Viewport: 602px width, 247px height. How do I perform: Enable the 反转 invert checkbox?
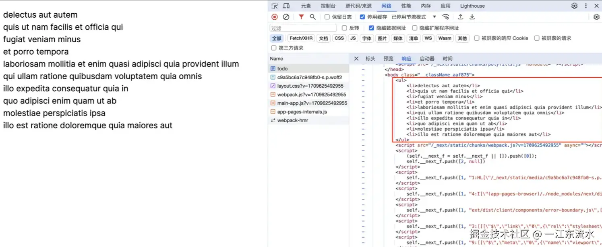point(344,28)
